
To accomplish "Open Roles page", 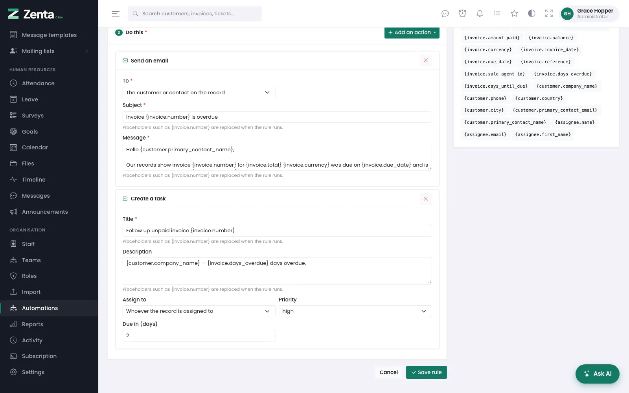I will pyautogui.click(x=49, y=276).
